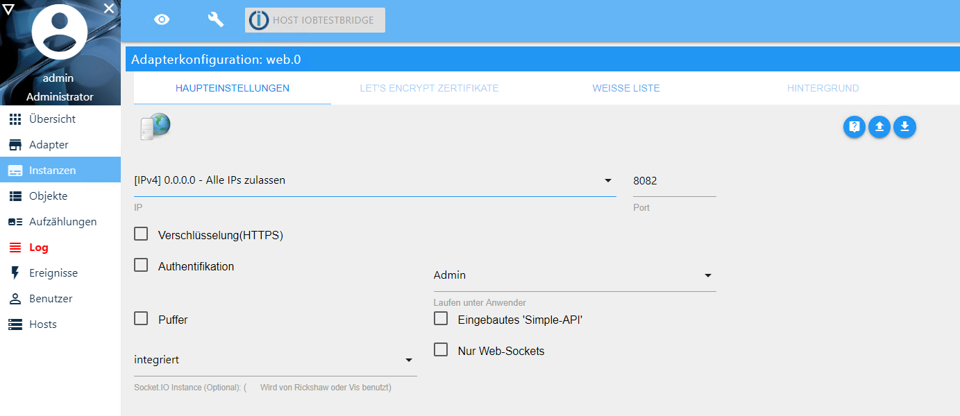Click the Adapterkonfiguration: web.0 title
This screenshot has height=416, width=960.
[x=216, y=60]
